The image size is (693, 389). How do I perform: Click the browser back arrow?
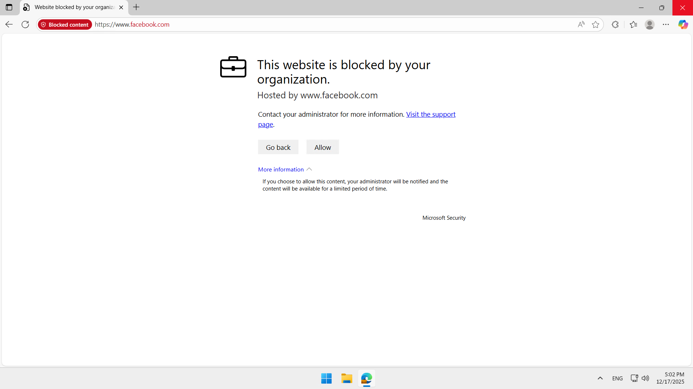point(9,24)
